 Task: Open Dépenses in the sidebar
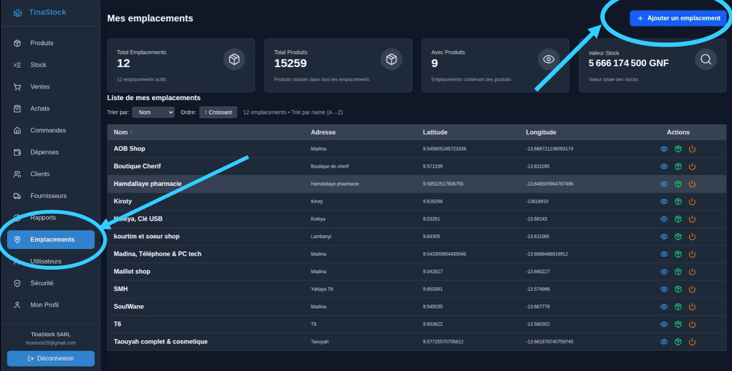click(50, 152)
